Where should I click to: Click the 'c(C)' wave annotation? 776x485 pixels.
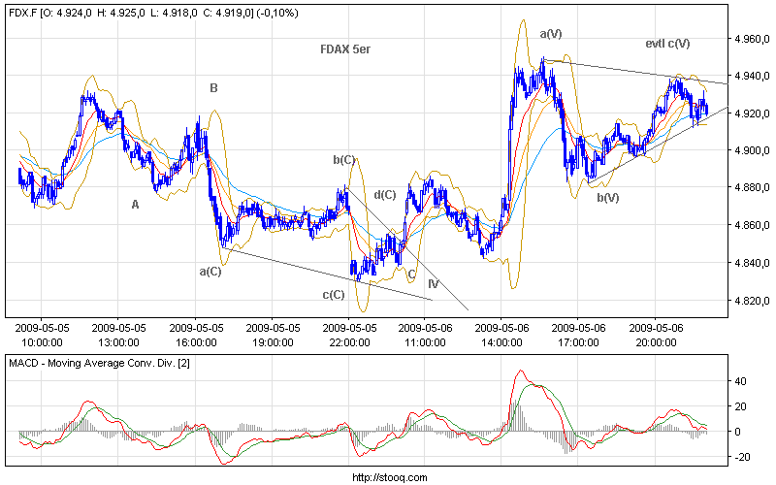(x=334, y=295)
